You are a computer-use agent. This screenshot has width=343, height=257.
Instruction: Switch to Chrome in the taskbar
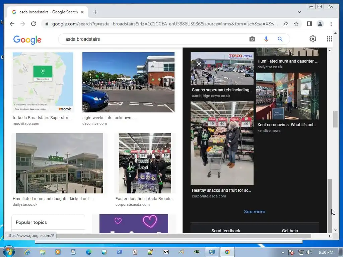point(227,252)
